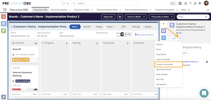The image size is (211, 100).
Task: Click the Boards breadcrumb link
Action: [13, 17]
